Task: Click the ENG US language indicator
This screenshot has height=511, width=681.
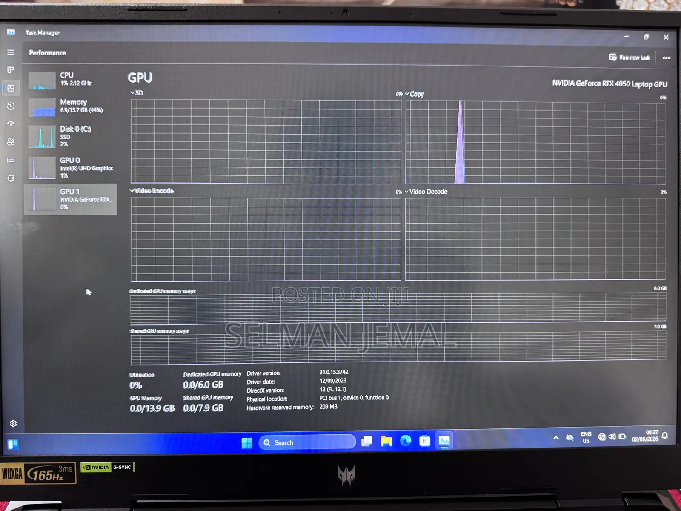Action: (586, 437)
